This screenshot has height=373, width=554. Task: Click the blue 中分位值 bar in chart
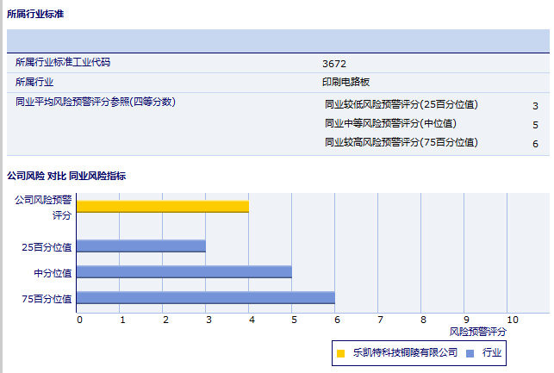(184, 271)
